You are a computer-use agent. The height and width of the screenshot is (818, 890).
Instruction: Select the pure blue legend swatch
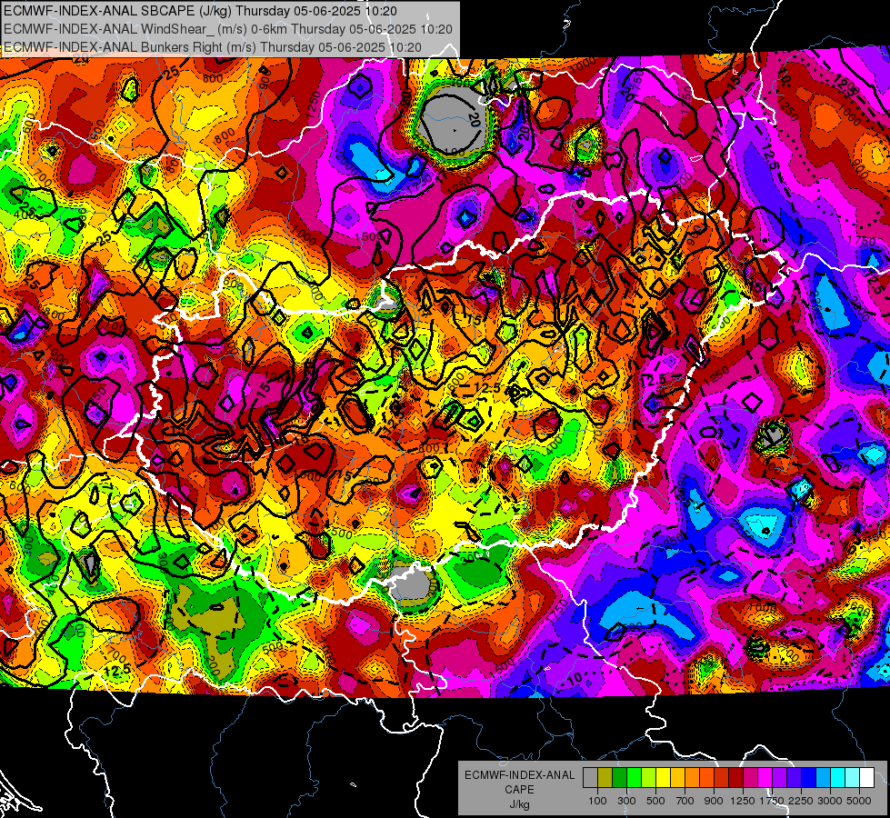809,778
